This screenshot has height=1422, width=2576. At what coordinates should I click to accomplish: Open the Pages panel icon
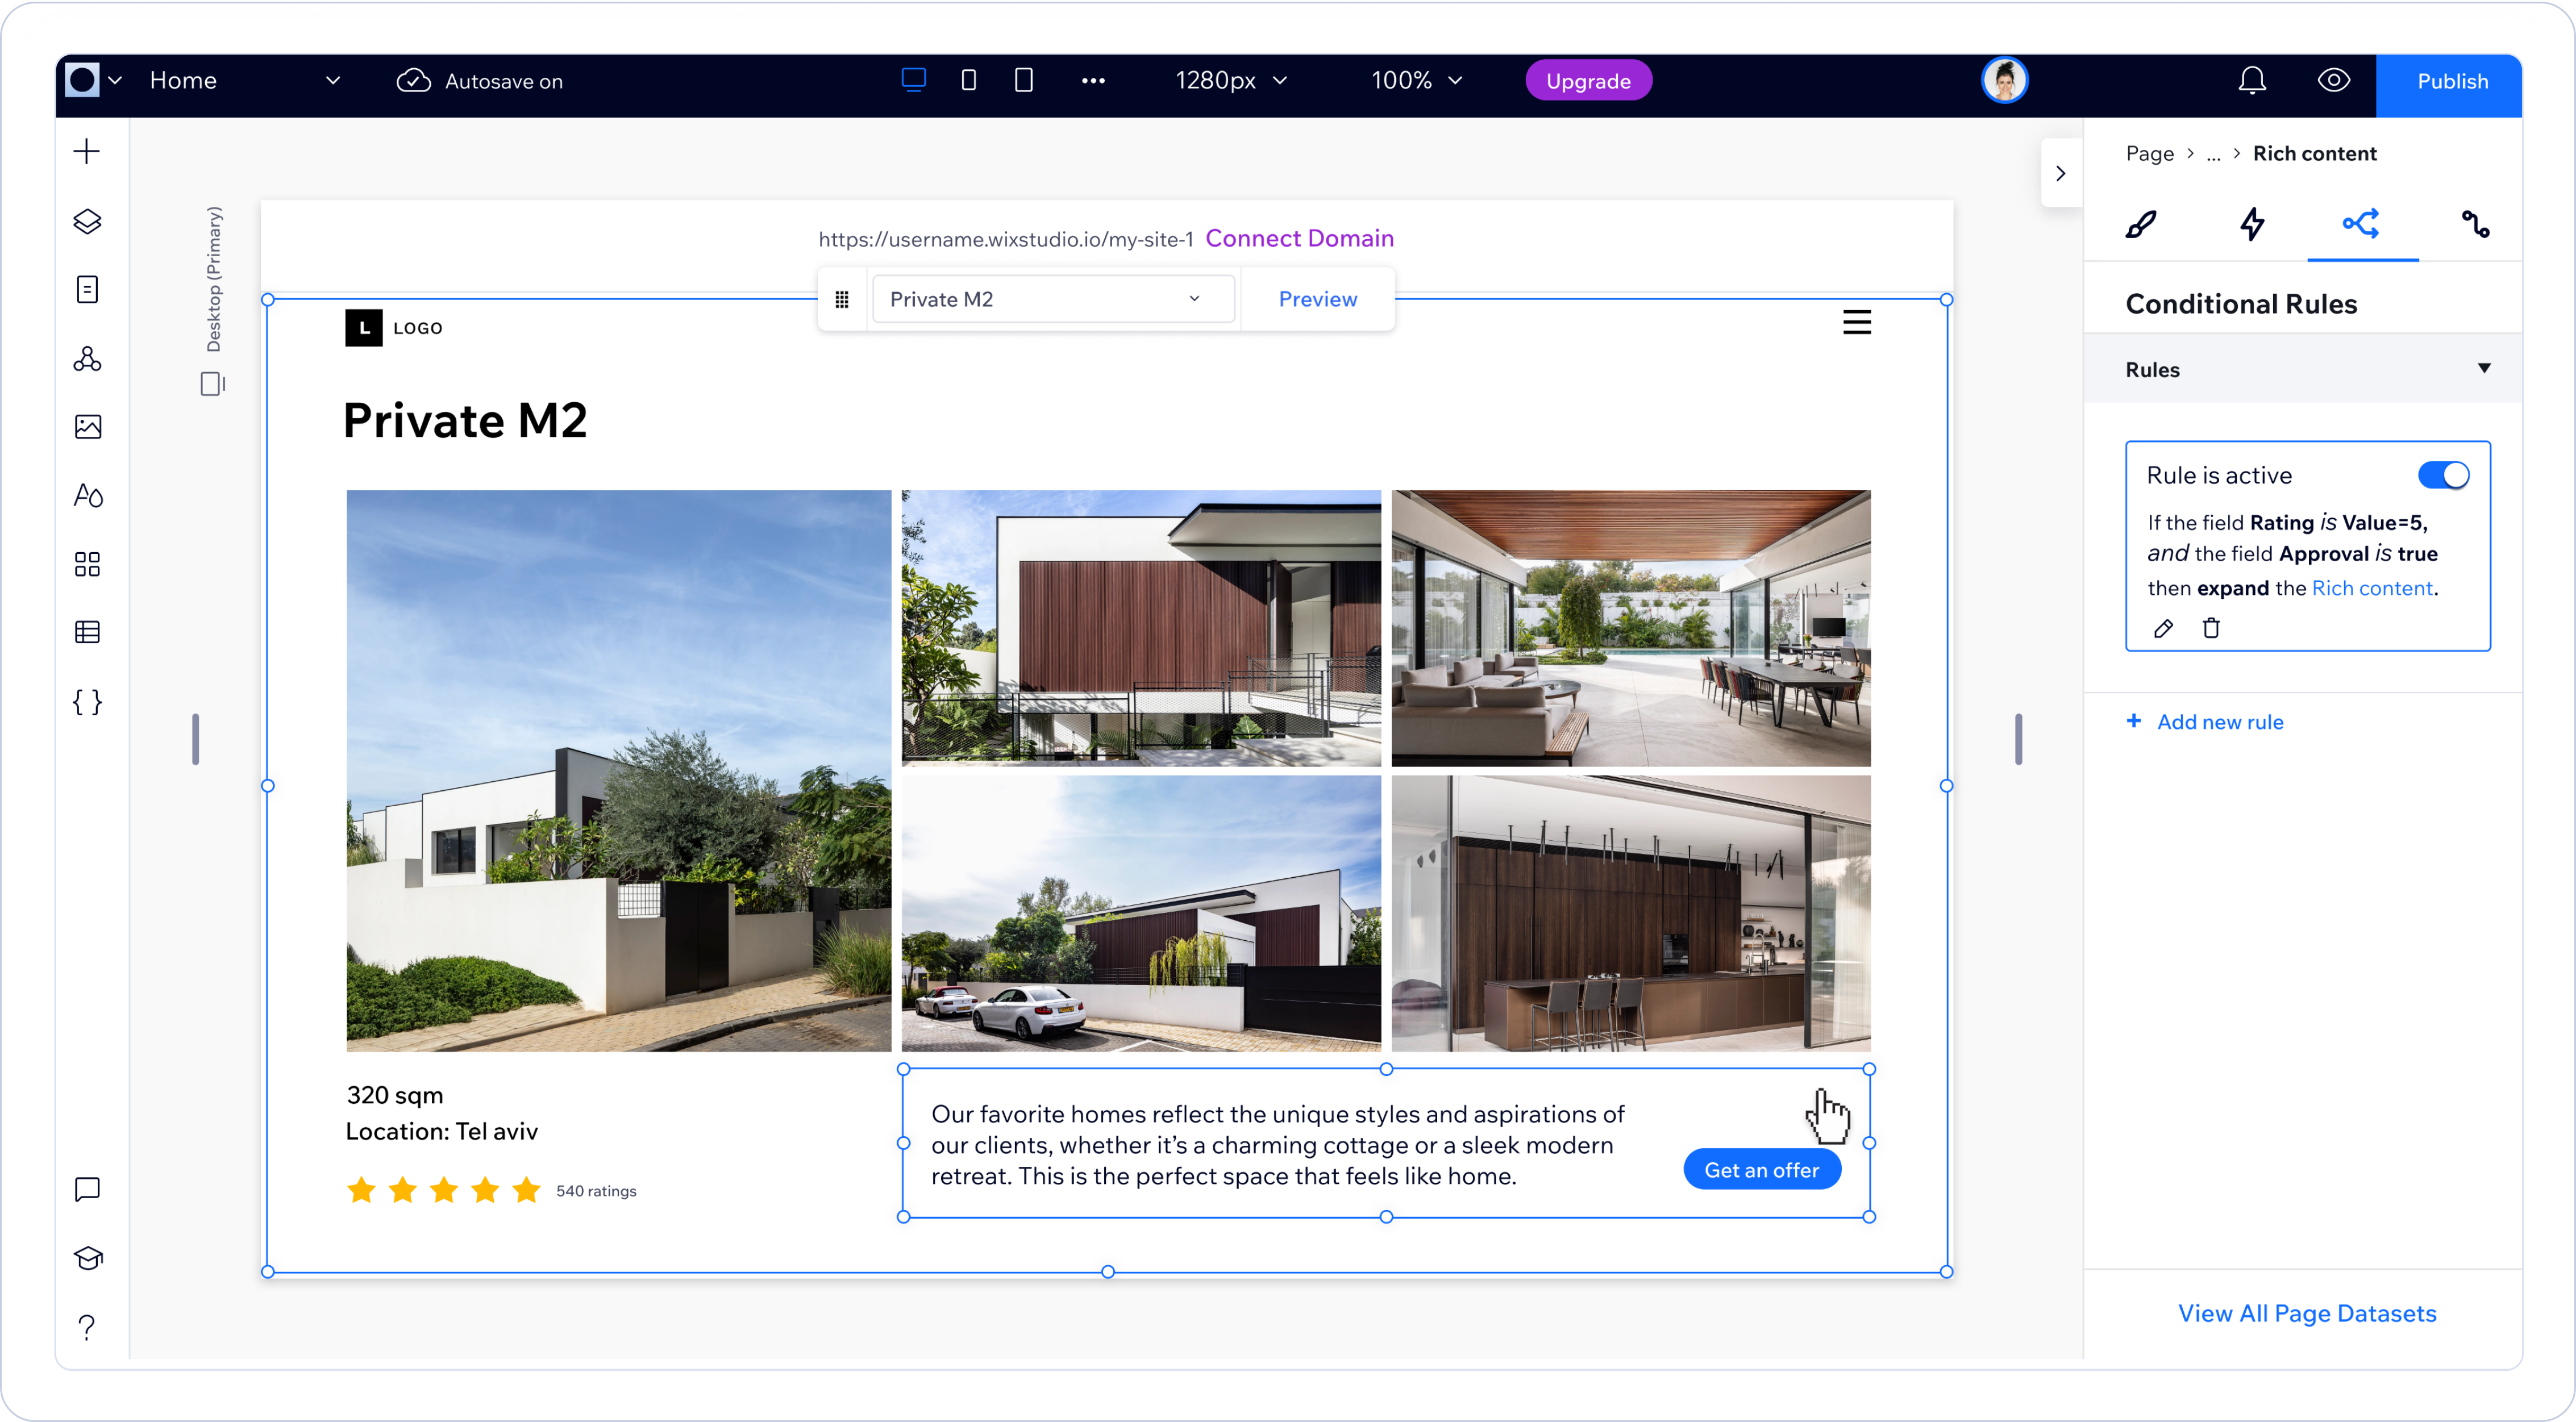87,289
